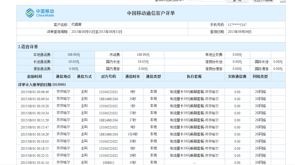Viewport: 295px width, 165px height.
Task: Click the duration 53秒
Action: (133, 113)
